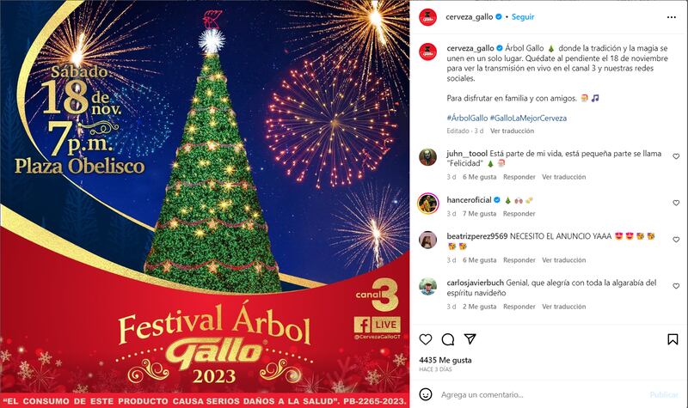Like beatrizperez9569's comment heart
Viewport: 688px width, 408px height.
[676, 240]
